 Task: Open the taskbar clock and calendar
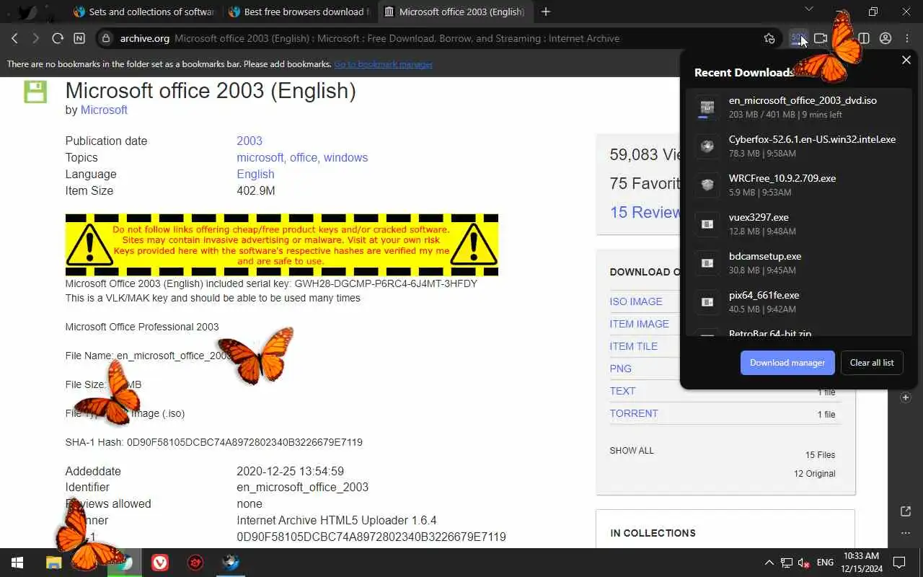click(861, 563)
